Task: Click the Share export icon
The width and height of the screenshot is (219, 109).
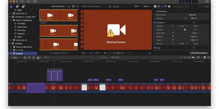Action: (207, 1)
